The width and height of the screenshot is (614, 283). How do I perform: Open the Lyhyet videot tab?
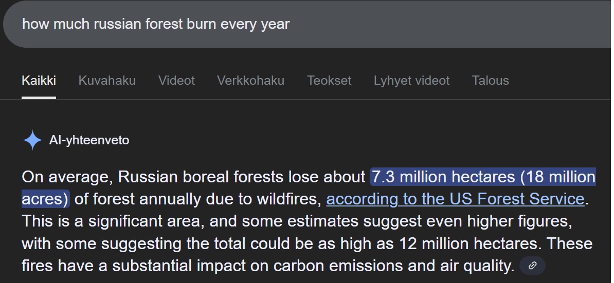(411, 81)
